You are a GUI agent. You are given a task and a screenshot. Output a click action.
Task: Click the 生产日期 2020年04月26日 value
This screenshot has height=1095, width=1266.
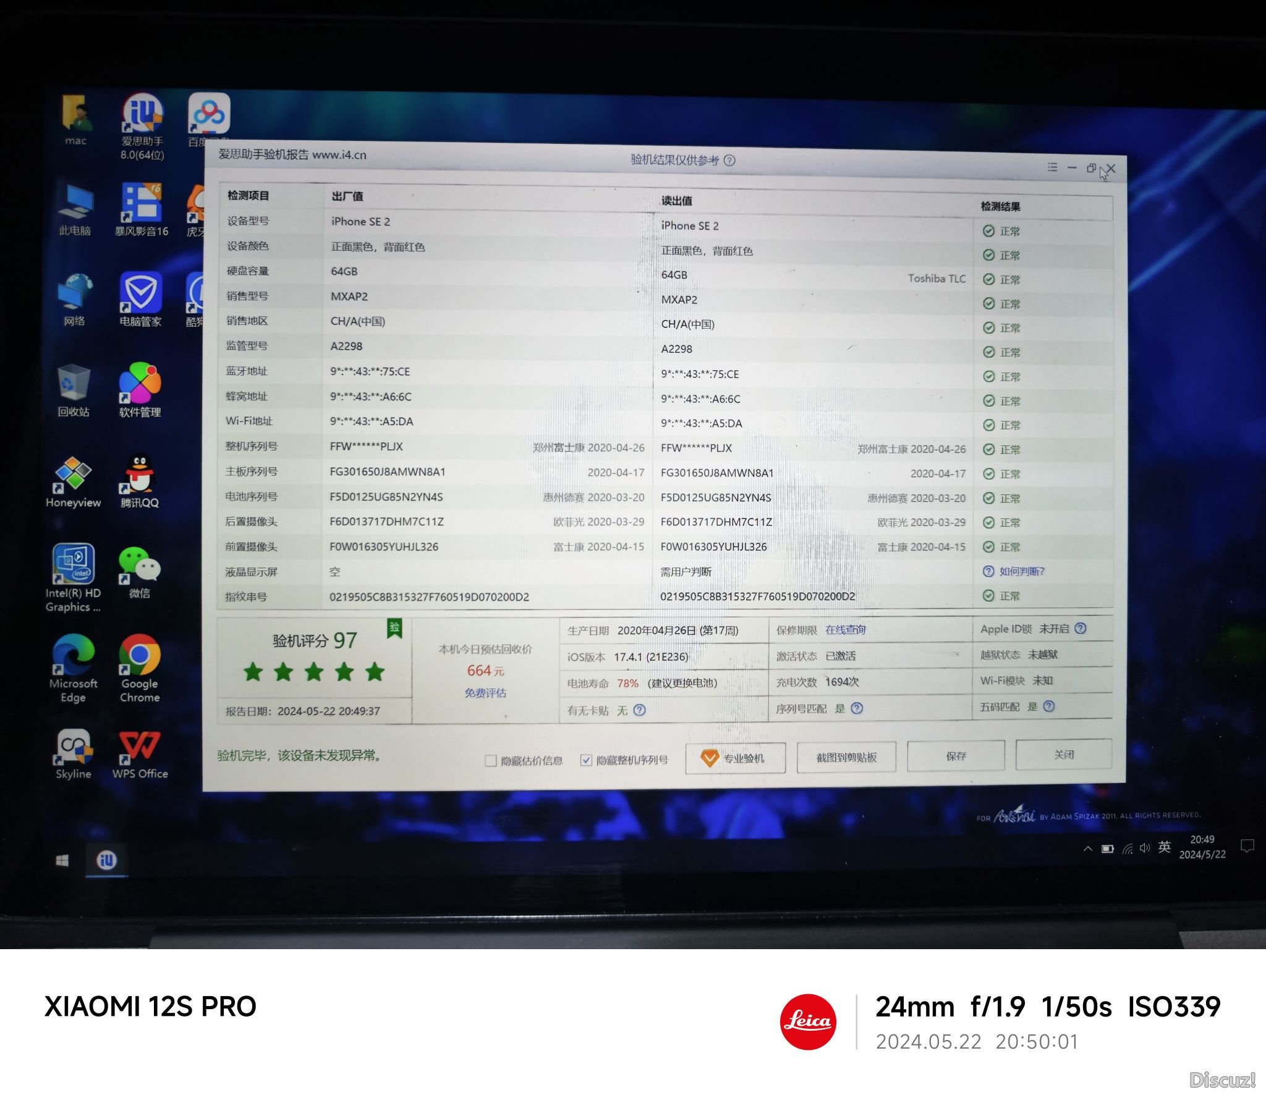(678, 631)
